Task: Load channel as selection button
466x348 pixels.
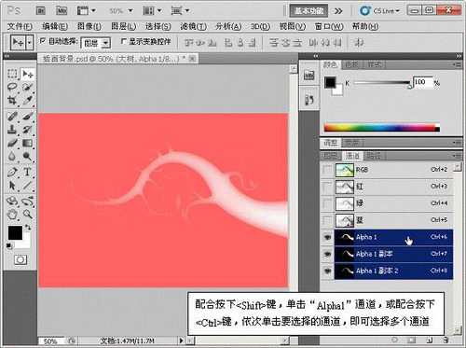Action: [394, 340]
